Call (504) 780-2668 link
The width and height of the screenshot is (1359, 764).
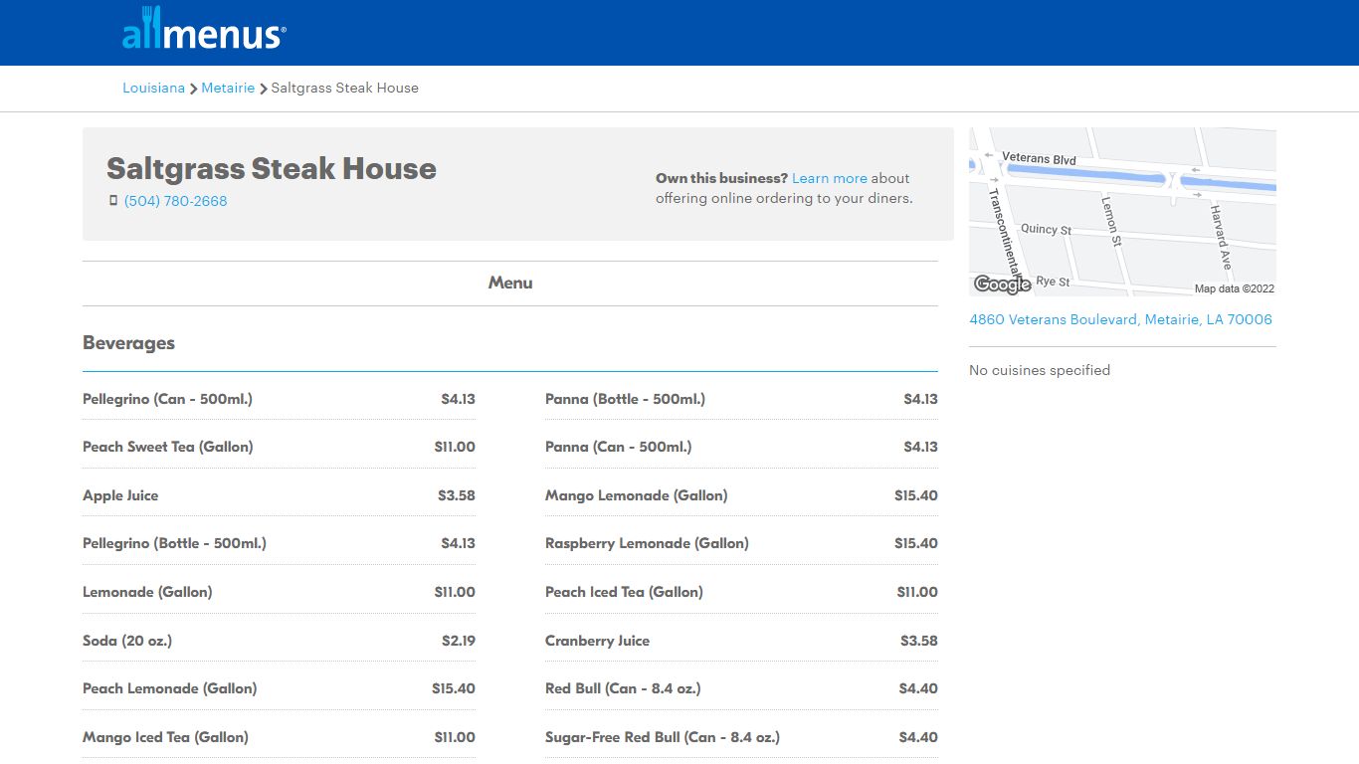click(175, 201)
